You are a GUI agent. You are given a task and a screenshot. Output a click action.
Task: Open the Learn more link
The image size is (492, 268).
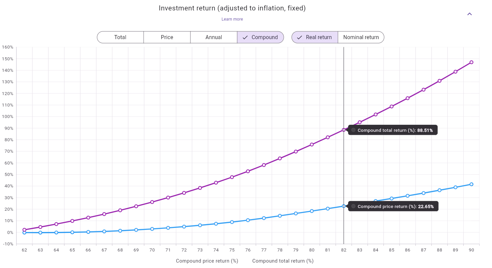pyautogui.click(x=232, y=19)
